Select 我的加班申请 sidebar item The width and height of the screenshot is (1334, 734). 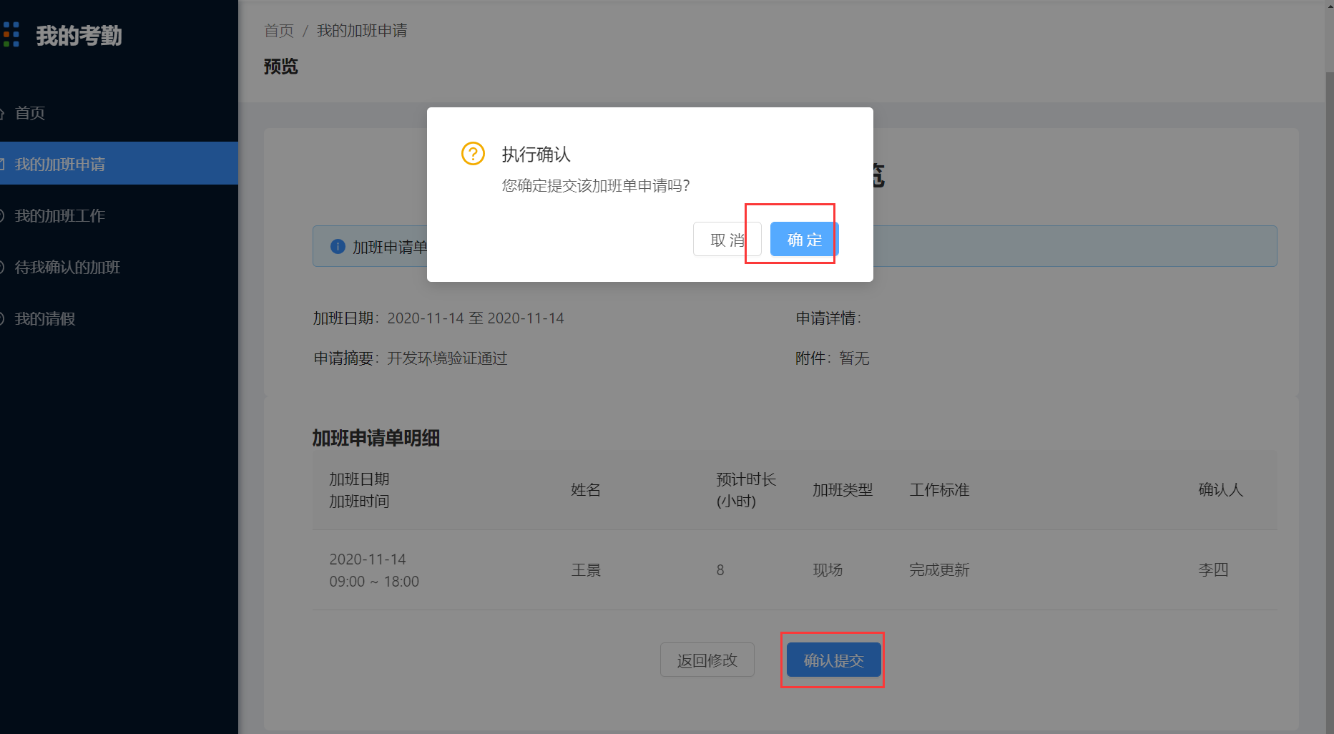click(119, 164)
